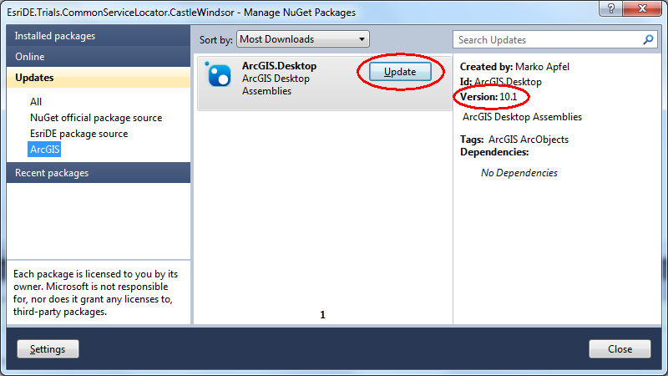Image resolution: width=668 pixels, height=376 pixels.
Task: Select EsriDE package source
Action: click(x=78, y=134)
